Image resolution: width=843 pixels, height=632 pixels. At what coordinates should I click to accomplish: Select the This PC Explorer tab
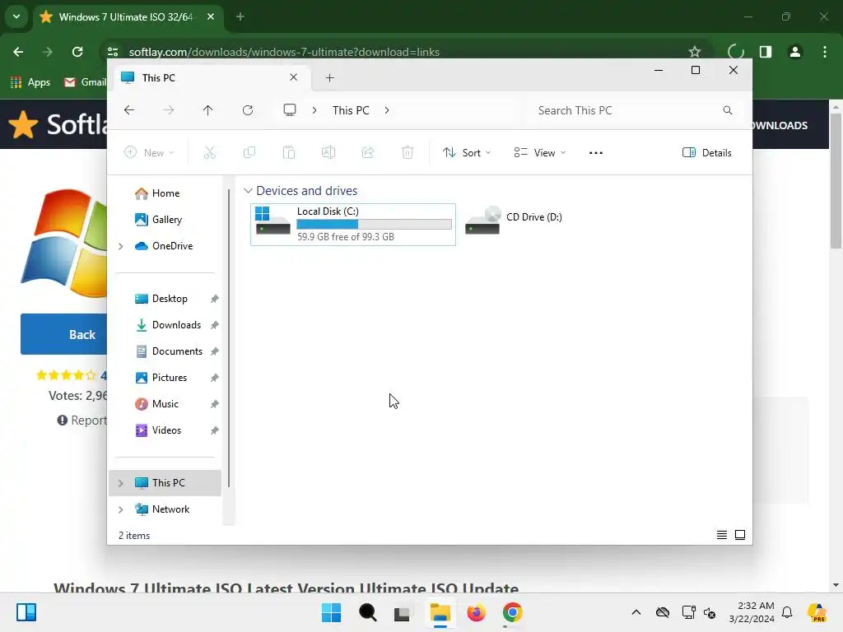(x=210, y=78)
